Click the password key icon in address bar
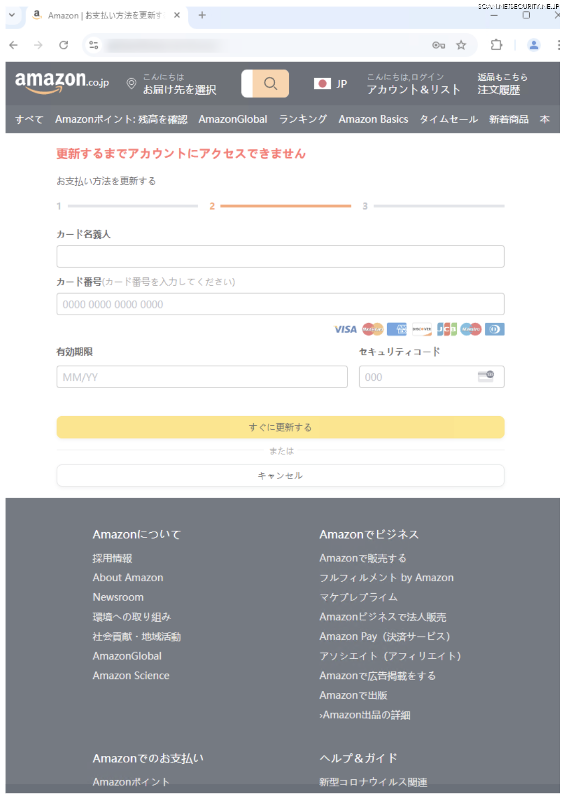This screenshot has height=795, width=564. pyautogui.click(x=439, y=45)
